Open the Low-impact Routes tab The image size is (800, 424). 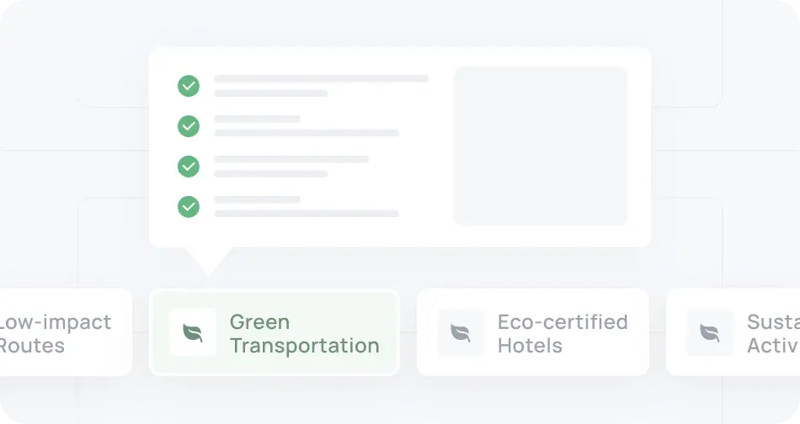[x=55, y=333]
